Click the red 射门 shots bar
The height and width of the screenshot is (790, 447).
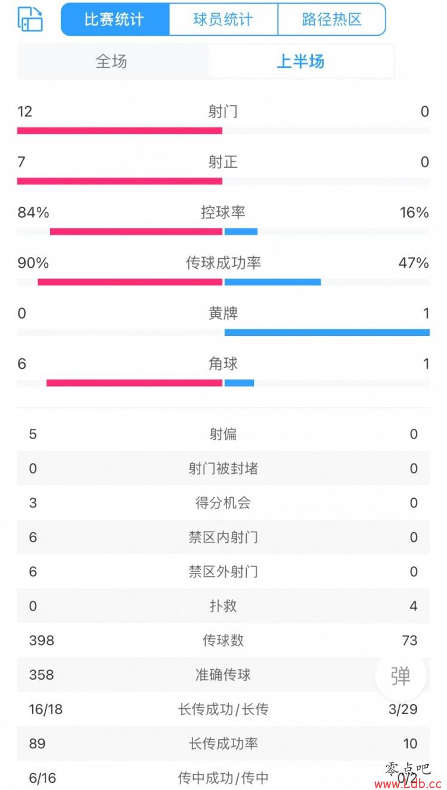(120, 131)
